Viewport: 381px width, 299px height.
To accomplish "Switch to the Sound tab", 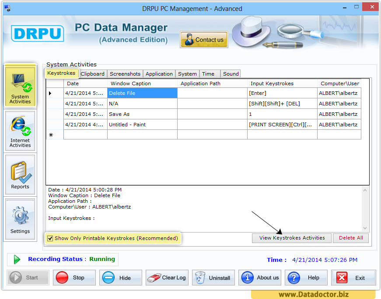I will pyautogui.click(x=231, y=74).
